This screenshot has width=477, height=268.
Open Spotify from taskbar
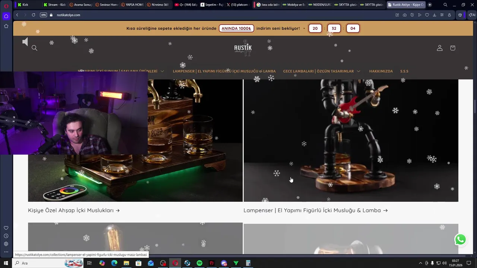(199, 263)
